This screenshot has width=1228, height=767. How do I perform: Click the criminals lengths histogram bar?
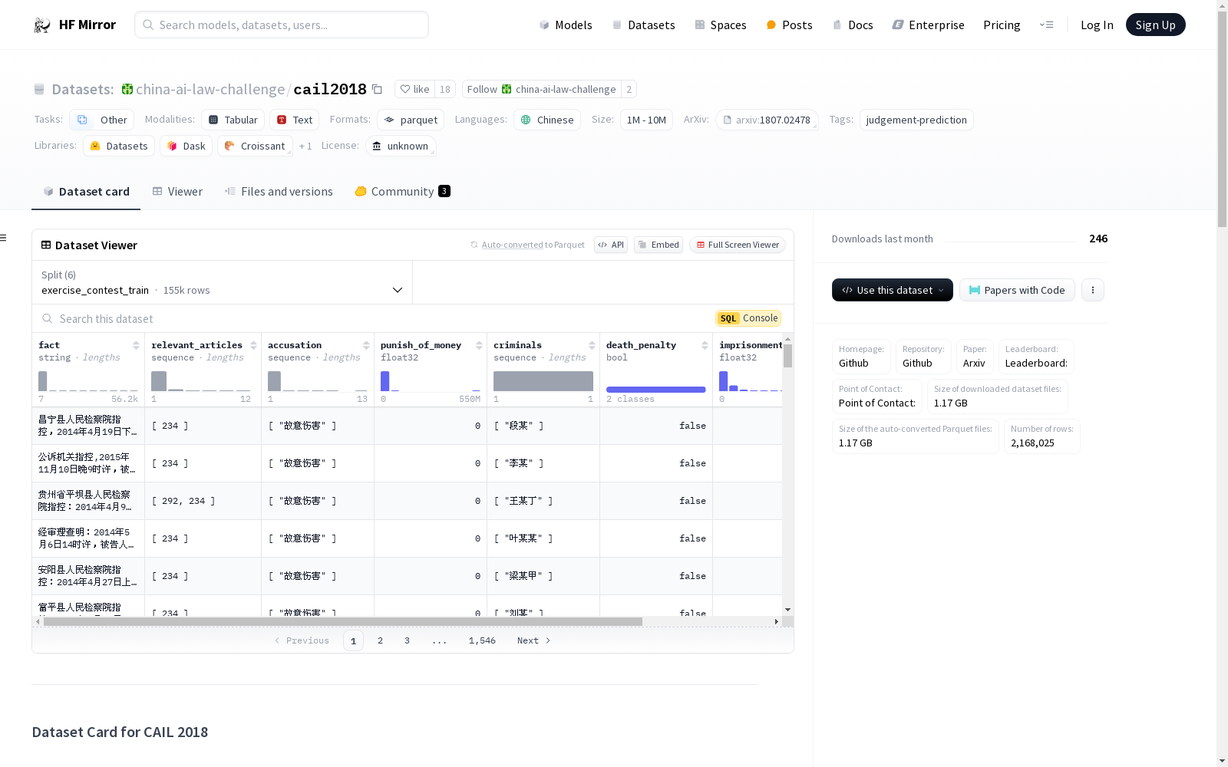(x=543, y=381)
